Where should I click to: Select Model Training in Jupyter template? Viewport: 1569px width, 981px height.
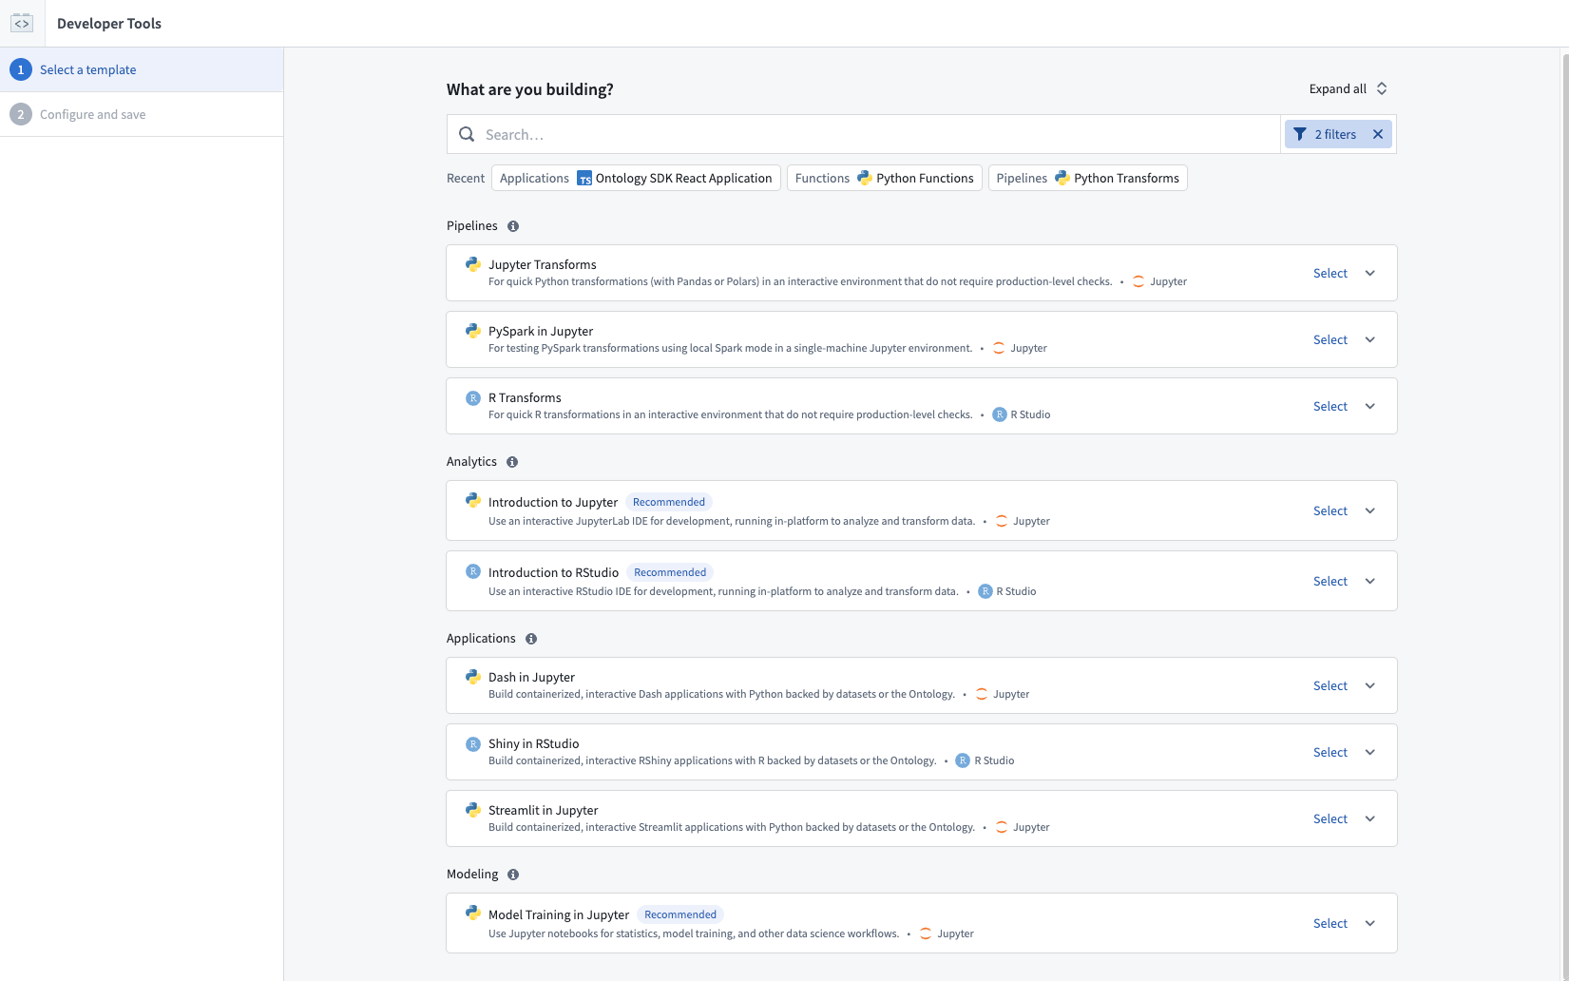[x=1330, y=923]
